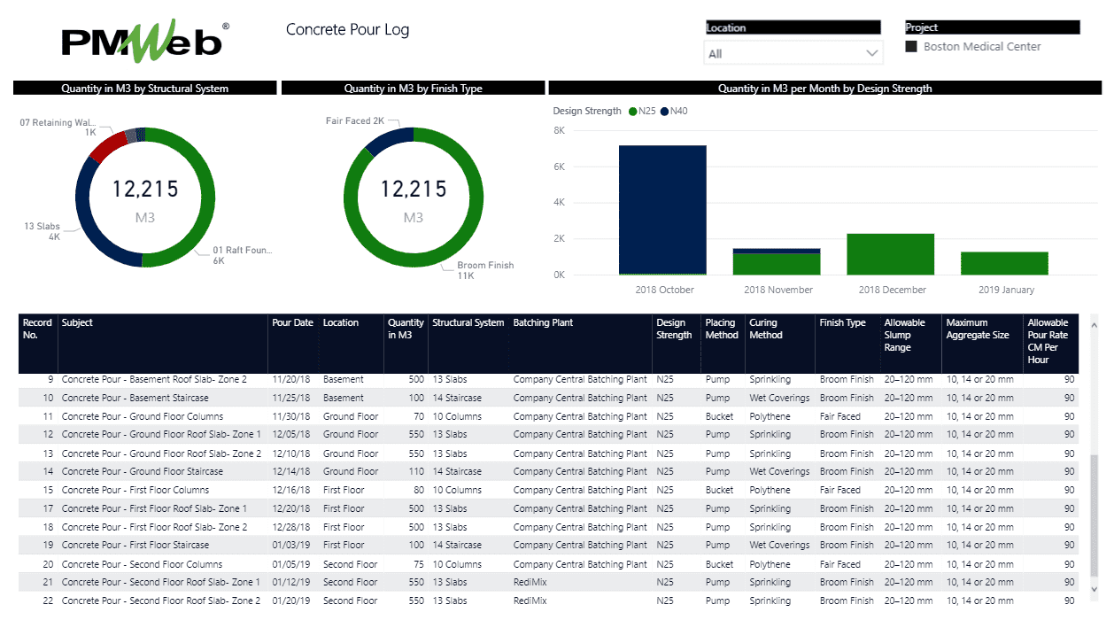1114x620 pixels.
Task: Select 'Concrete Pour - First Floor Staircase'
Action: click(x=135, y=545)
